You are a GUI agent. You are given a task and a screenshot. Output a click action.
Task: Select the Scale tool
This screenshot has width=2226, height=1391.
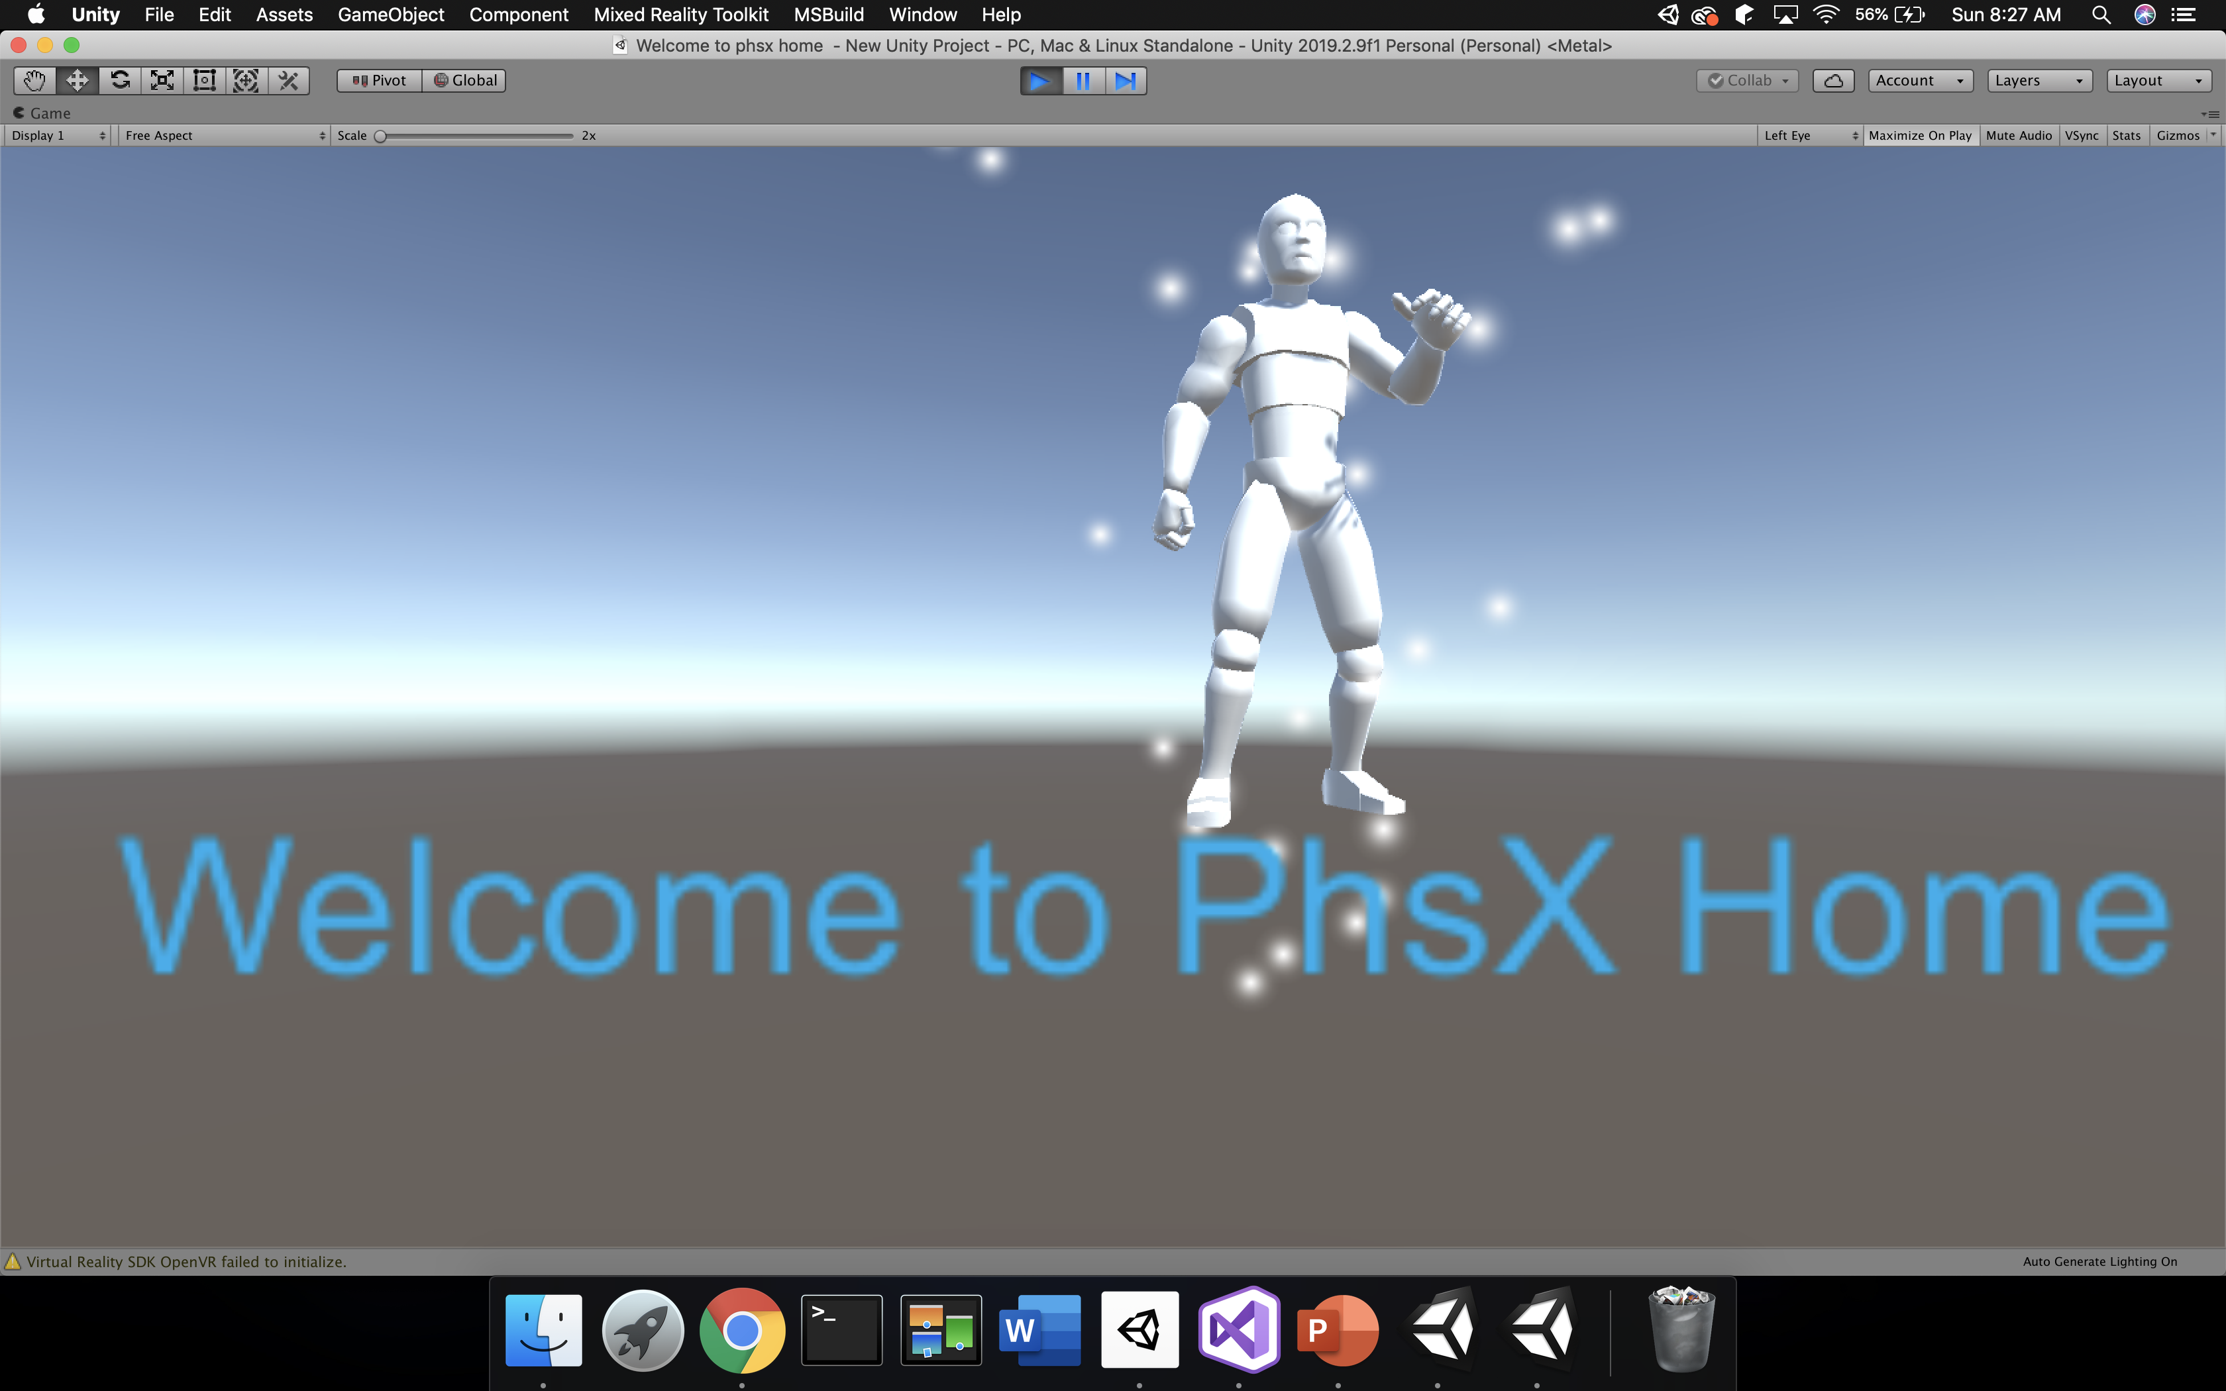pos(162,81)
